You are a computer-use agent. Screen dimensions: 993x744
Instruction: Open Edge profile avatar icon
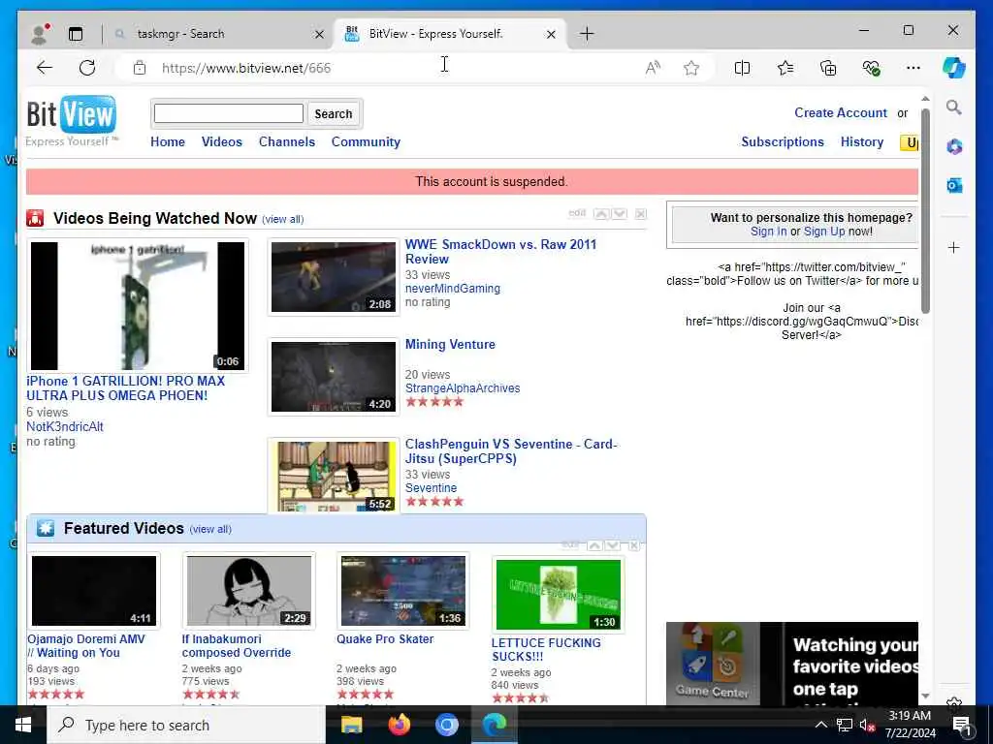(x=39, y=34)
